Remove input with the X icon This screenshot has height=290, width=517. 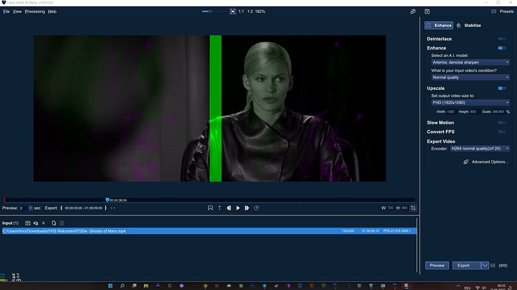point(43,223)
